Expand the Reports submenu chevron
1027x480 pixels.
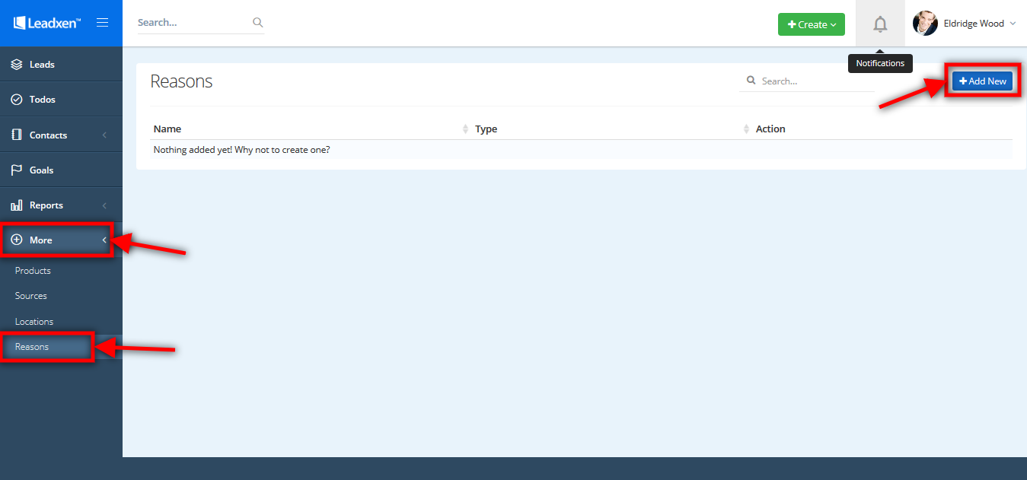(104, 205)
